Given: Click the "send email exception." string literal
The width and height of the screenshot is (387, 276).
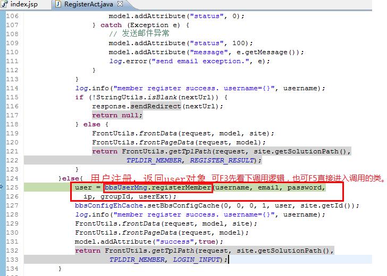Looking at the screenshot, I should coord(200,61).
